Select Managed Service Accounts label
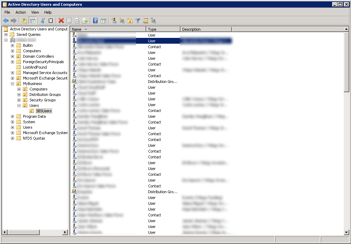Screen dimensions: 351x244 [45, 73]
